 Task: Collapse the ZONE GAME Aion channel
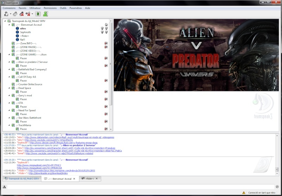click(x=9, y=55)
